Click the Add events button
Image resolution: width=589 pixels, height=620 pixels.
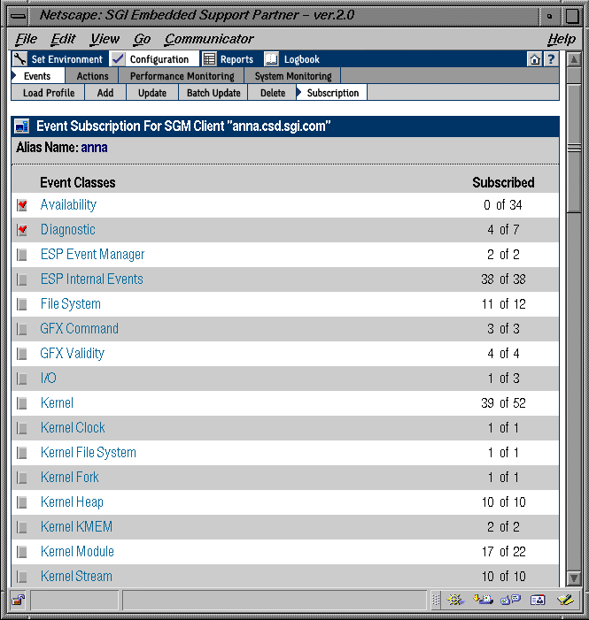(x=105, y=93)
